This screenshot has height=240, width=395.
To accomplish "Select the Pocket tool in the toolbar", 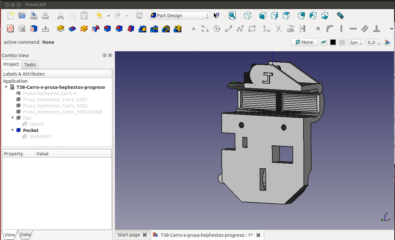I will (x=72, y=29).
